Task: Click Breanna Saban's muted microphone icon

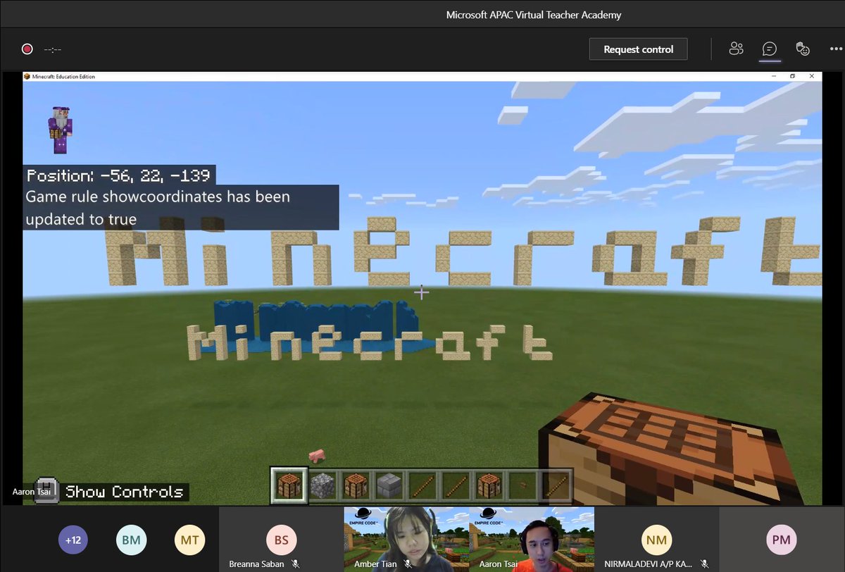Action: [296, 564]
